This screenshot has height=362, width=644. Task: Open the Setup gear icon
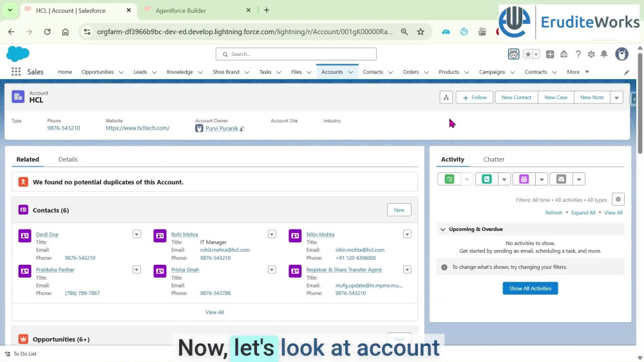point(591,54)
